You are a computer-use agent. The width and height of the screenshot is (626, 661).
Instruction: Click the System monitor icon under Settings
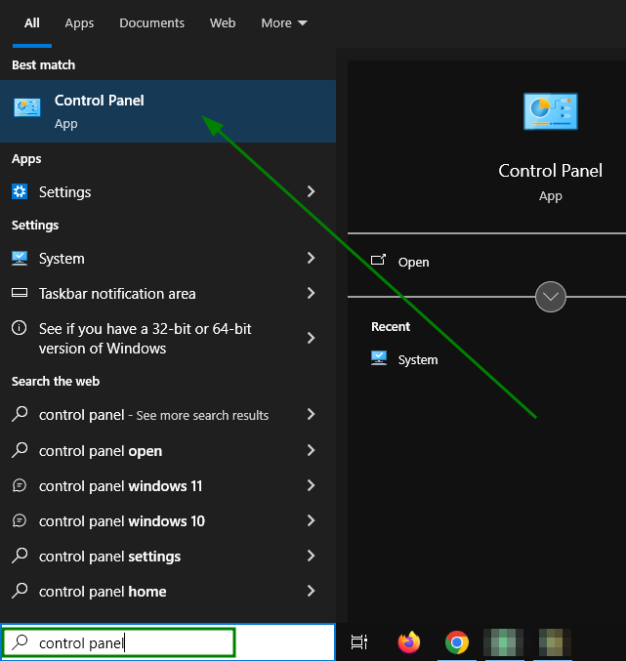20,258
